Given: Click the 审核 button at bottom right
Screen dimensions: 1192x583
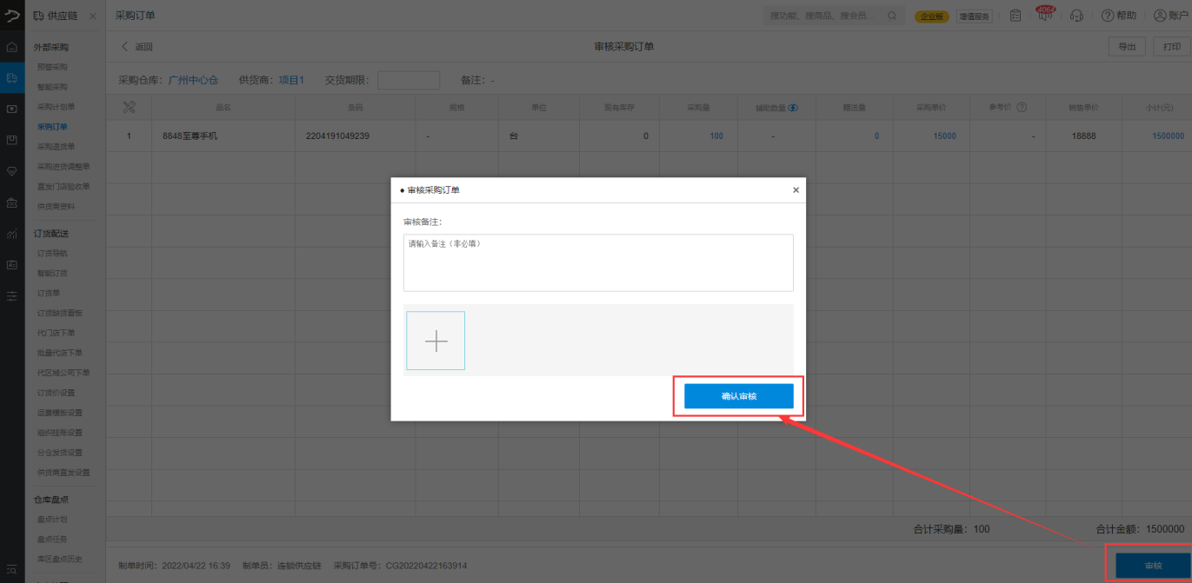Looking at the screenshot, I should point(1153,566).
